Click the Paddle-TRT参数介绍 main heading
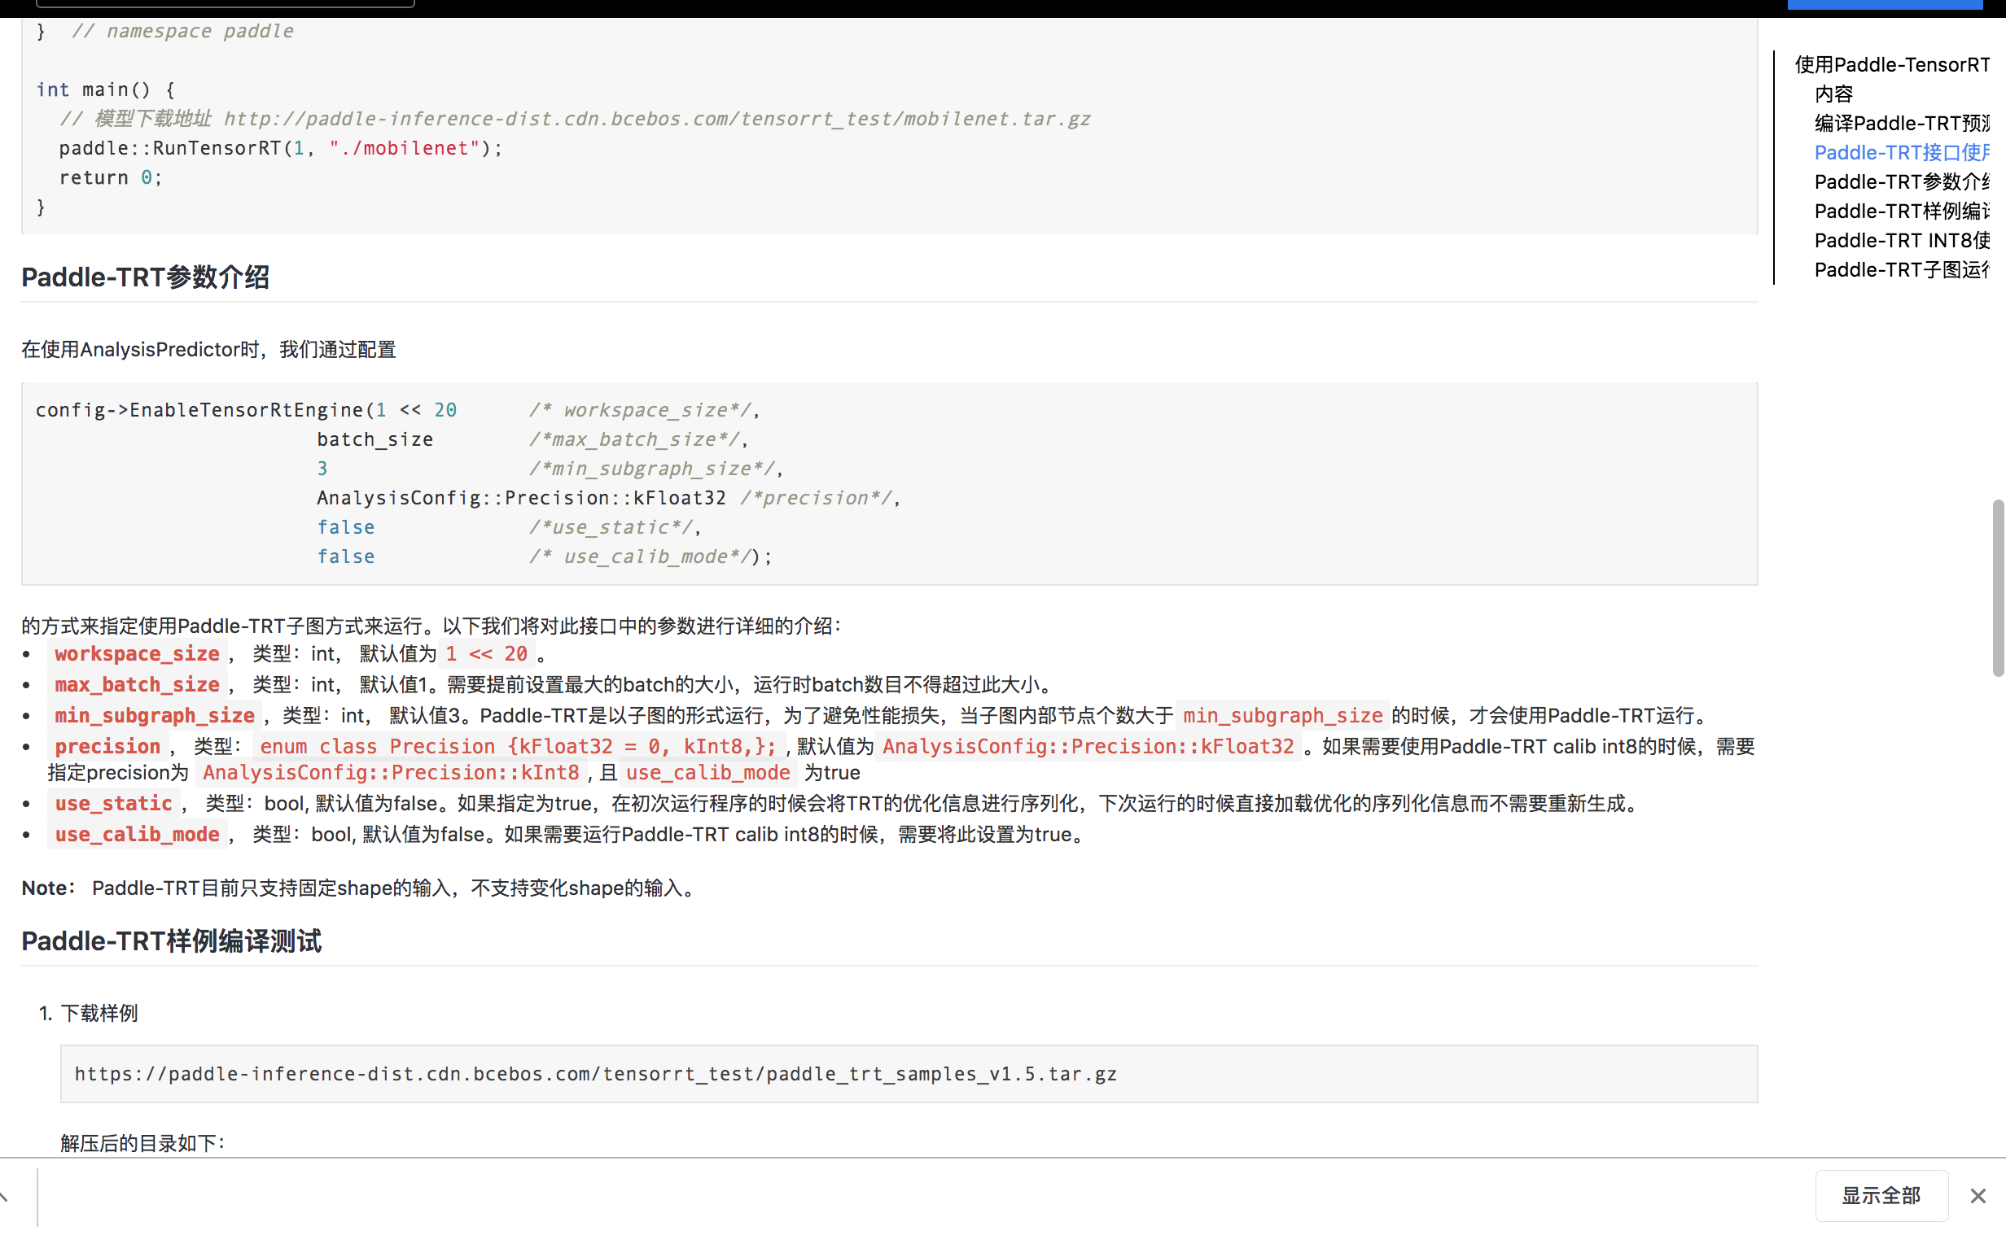2006x1235 pixels. [146, 277]
